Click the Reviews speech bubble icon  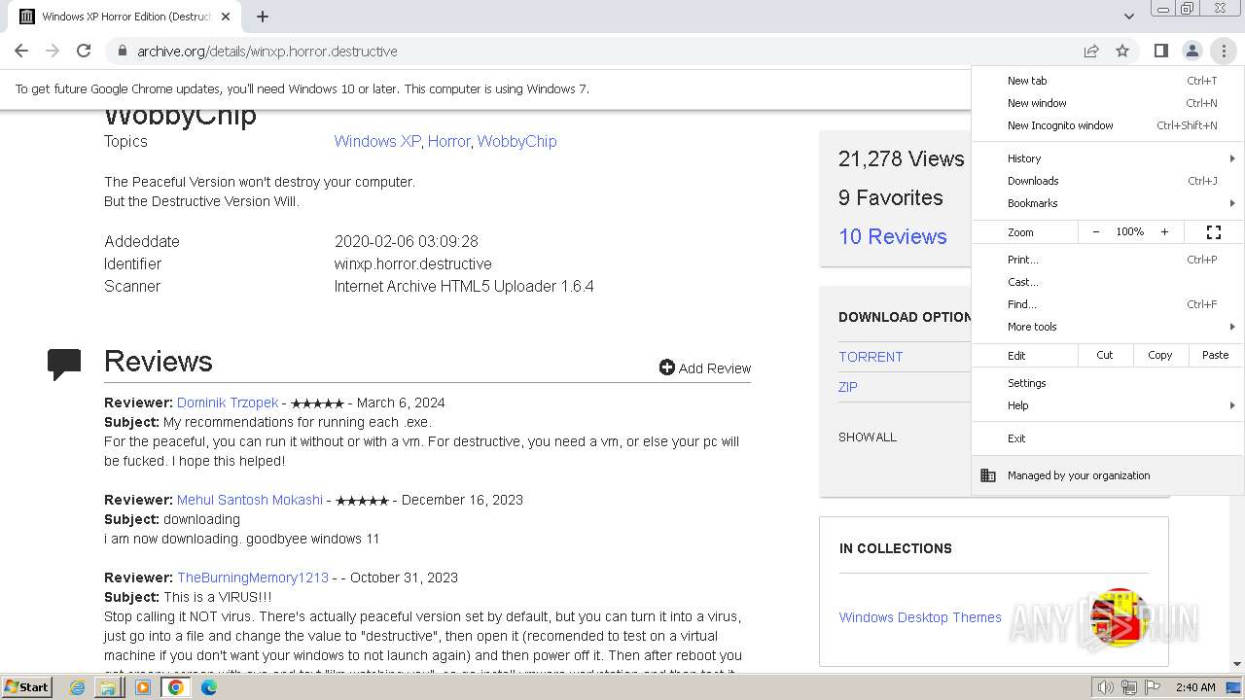(x=64, y=364)
